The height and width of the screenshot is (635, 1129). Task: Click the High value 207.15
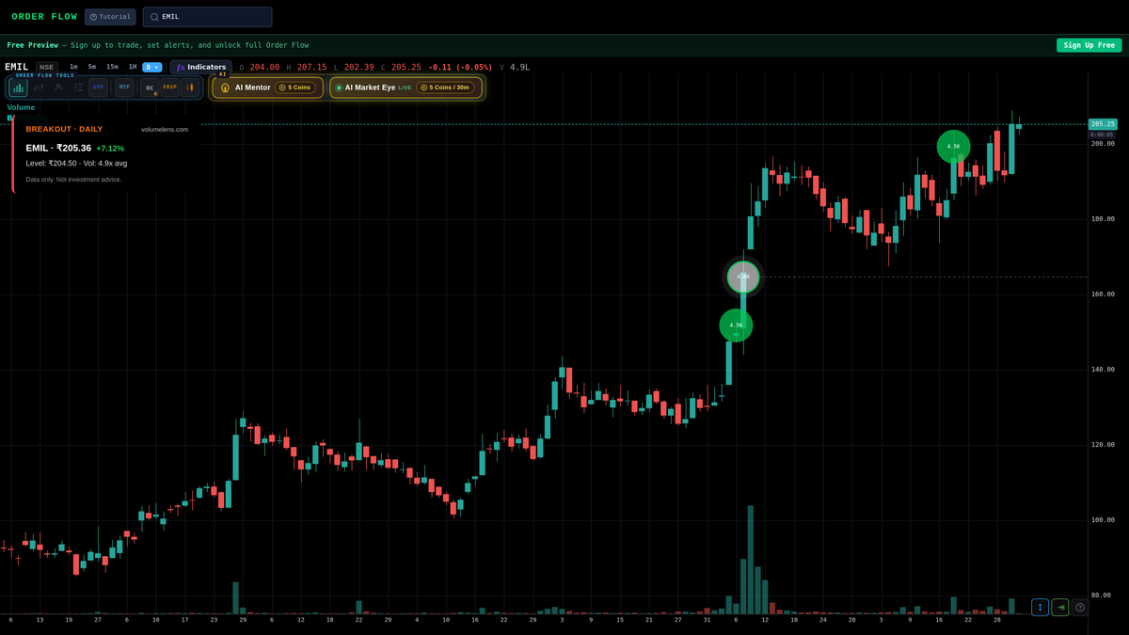pos(311,67)
